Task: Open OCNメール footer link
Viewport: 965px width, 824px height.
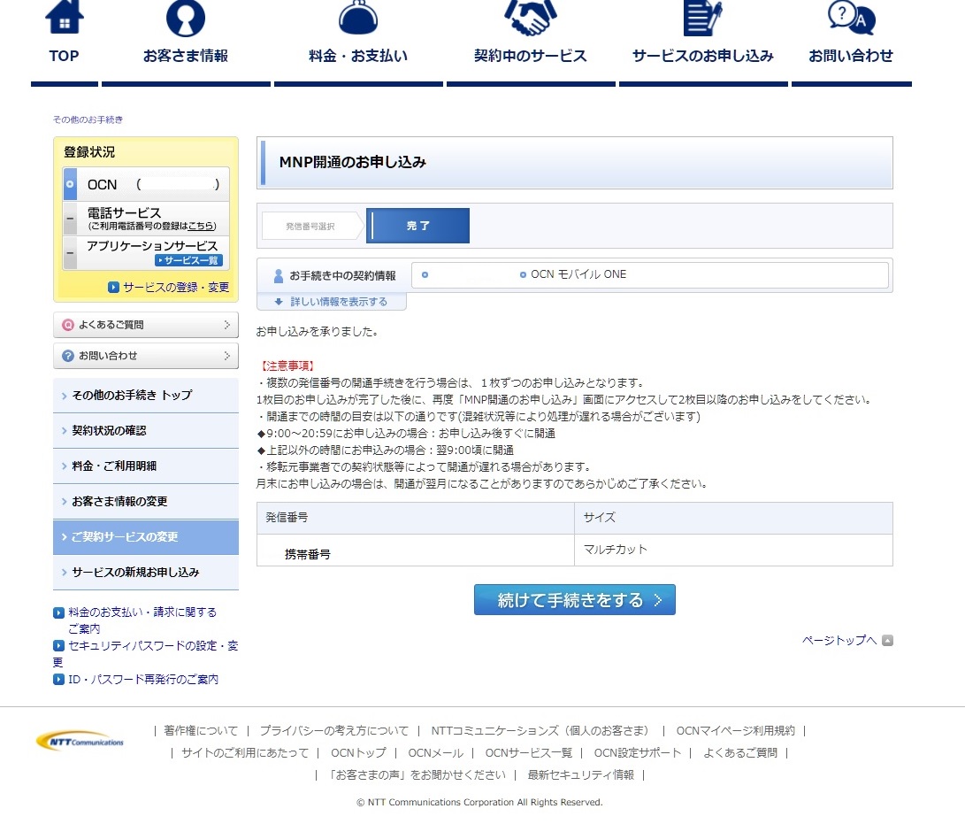Action: pyautogui.click(x=436, y=753)
